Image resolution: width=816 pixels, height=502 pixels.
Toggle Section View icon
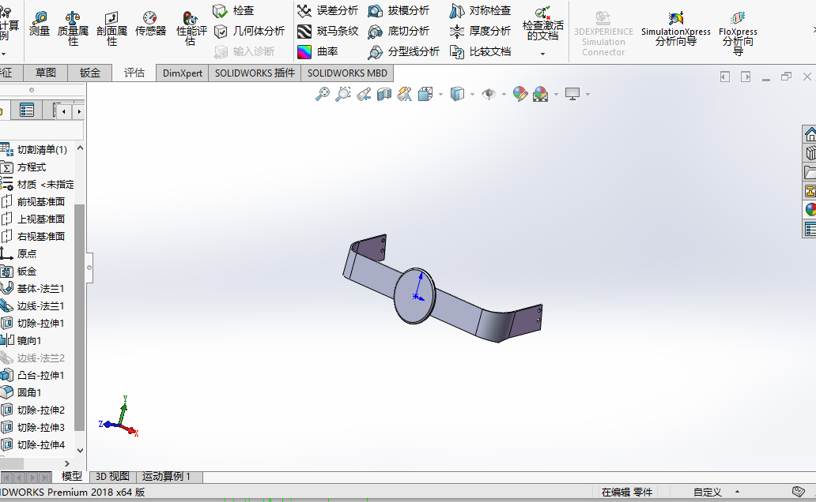pos(384,94)
